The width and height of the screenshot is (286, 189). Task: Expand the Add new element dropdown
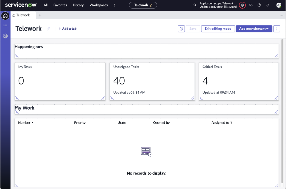(254, 29)
